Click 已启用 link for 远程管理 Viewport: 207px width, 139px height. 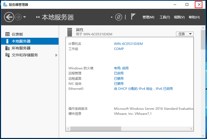click(119, 73)
